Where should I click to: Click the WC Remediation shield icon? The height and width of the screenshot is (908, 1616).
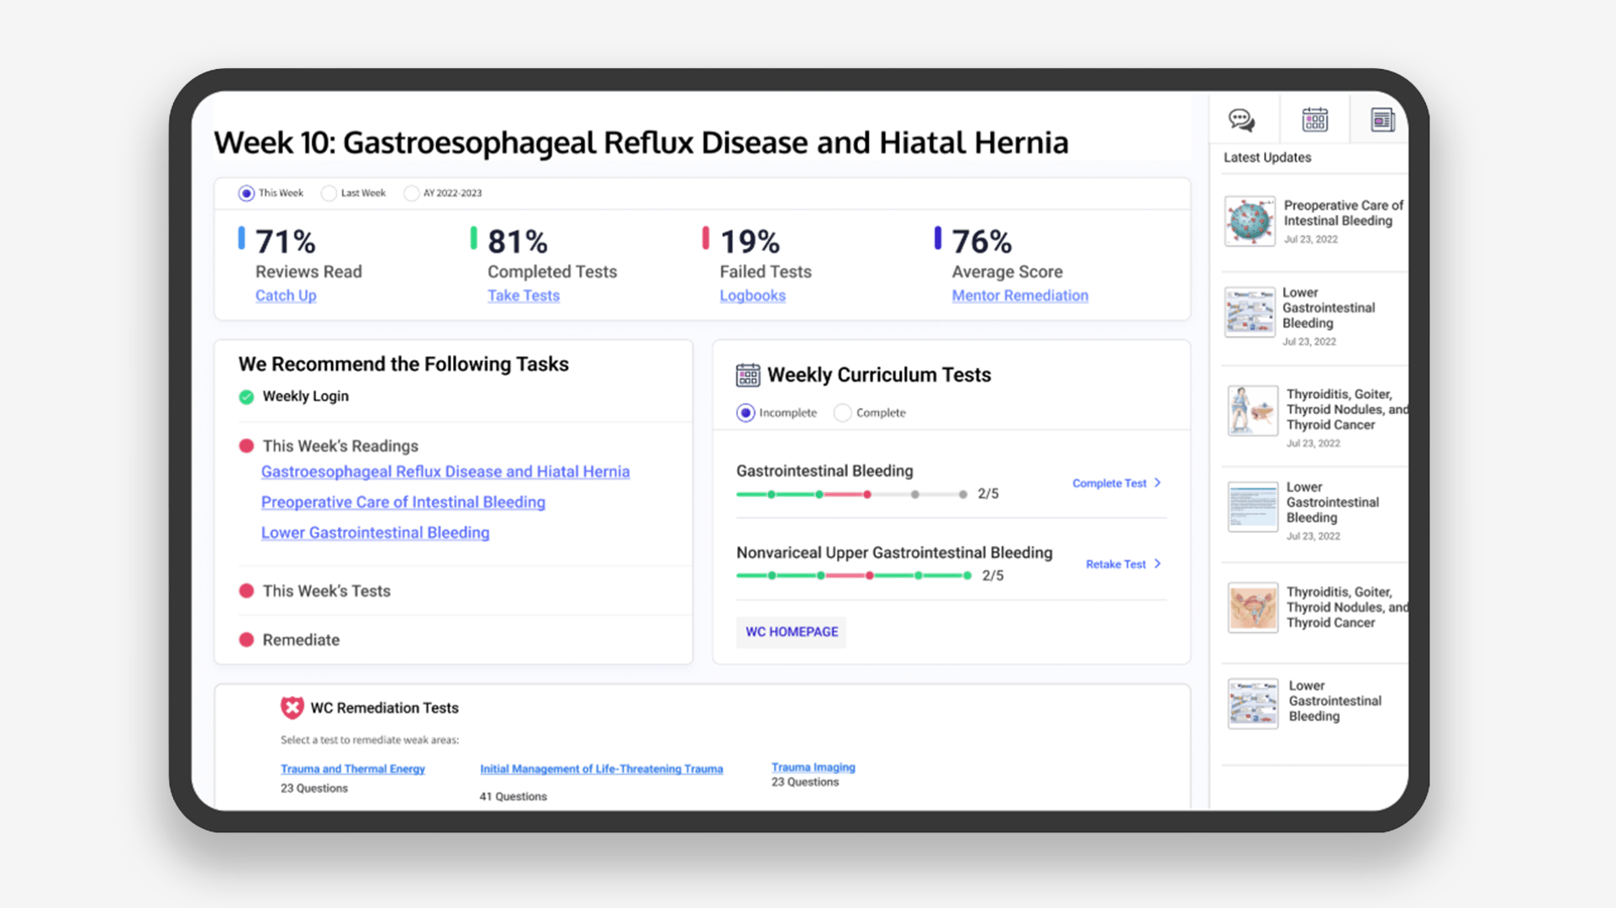[x=292, y=707]
